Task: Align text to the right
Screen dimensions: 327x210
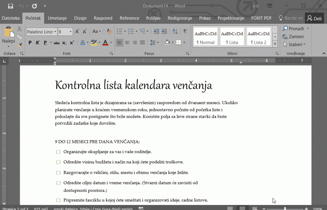Action: [x=135, y=43]
